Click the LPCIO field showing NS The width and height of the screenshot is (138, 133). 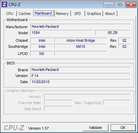point(42,54)
